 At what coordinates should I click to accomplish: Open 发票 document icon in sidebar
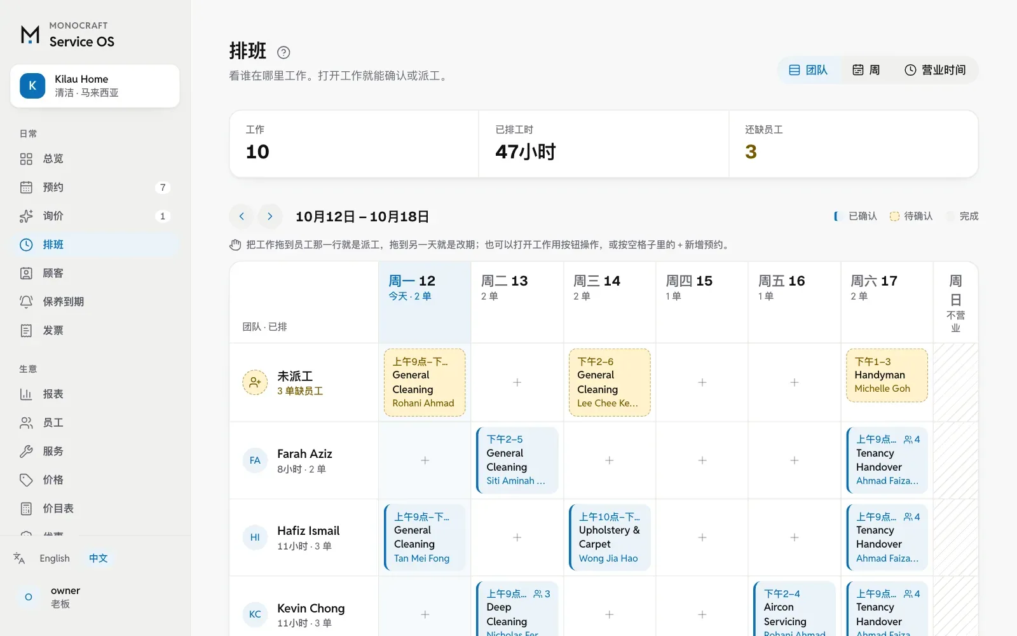tap(26, 331)
